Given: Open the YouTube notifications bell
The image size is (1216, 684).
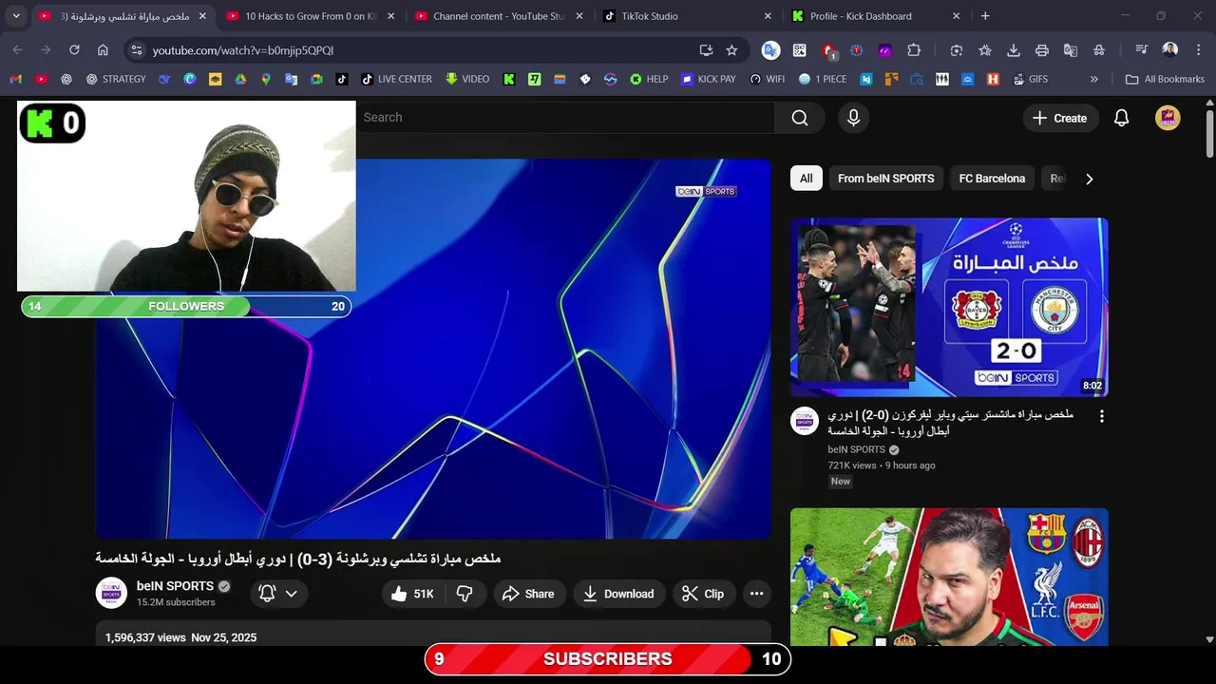Looking at the screenshot, I should 1121,118.
